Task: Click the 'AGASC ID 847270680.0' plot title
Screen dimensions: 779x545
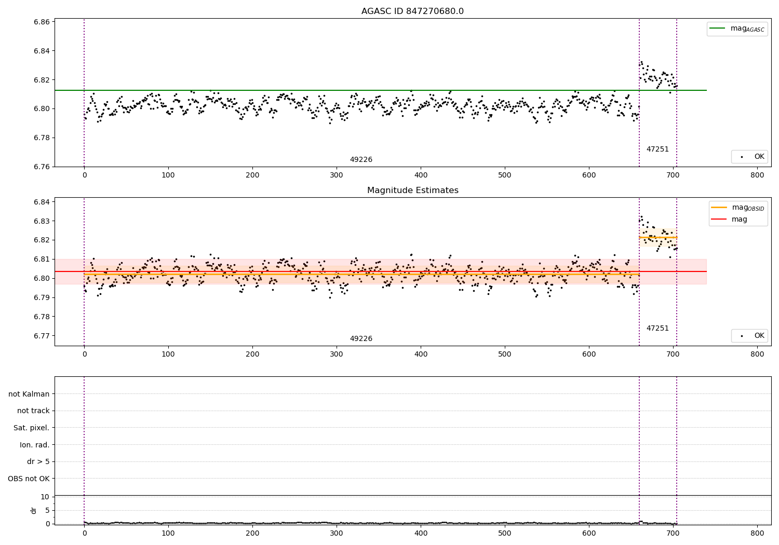Action: [412, 11]
